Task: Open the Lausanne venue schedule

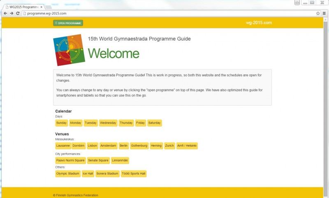Action: [x=63, y=146]
